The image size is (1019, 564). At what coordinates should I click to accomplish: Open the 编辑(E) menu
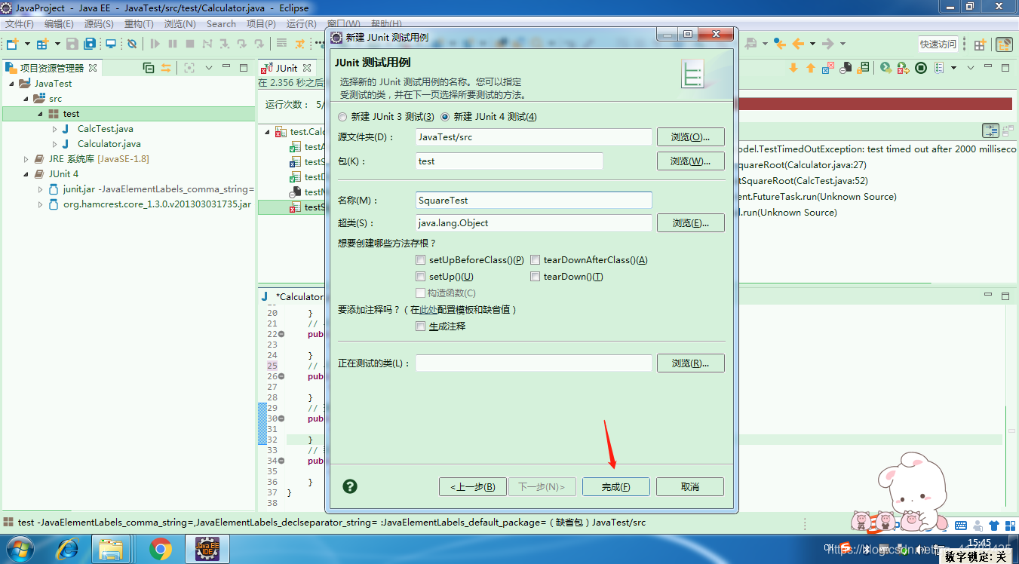pos(59,24)
